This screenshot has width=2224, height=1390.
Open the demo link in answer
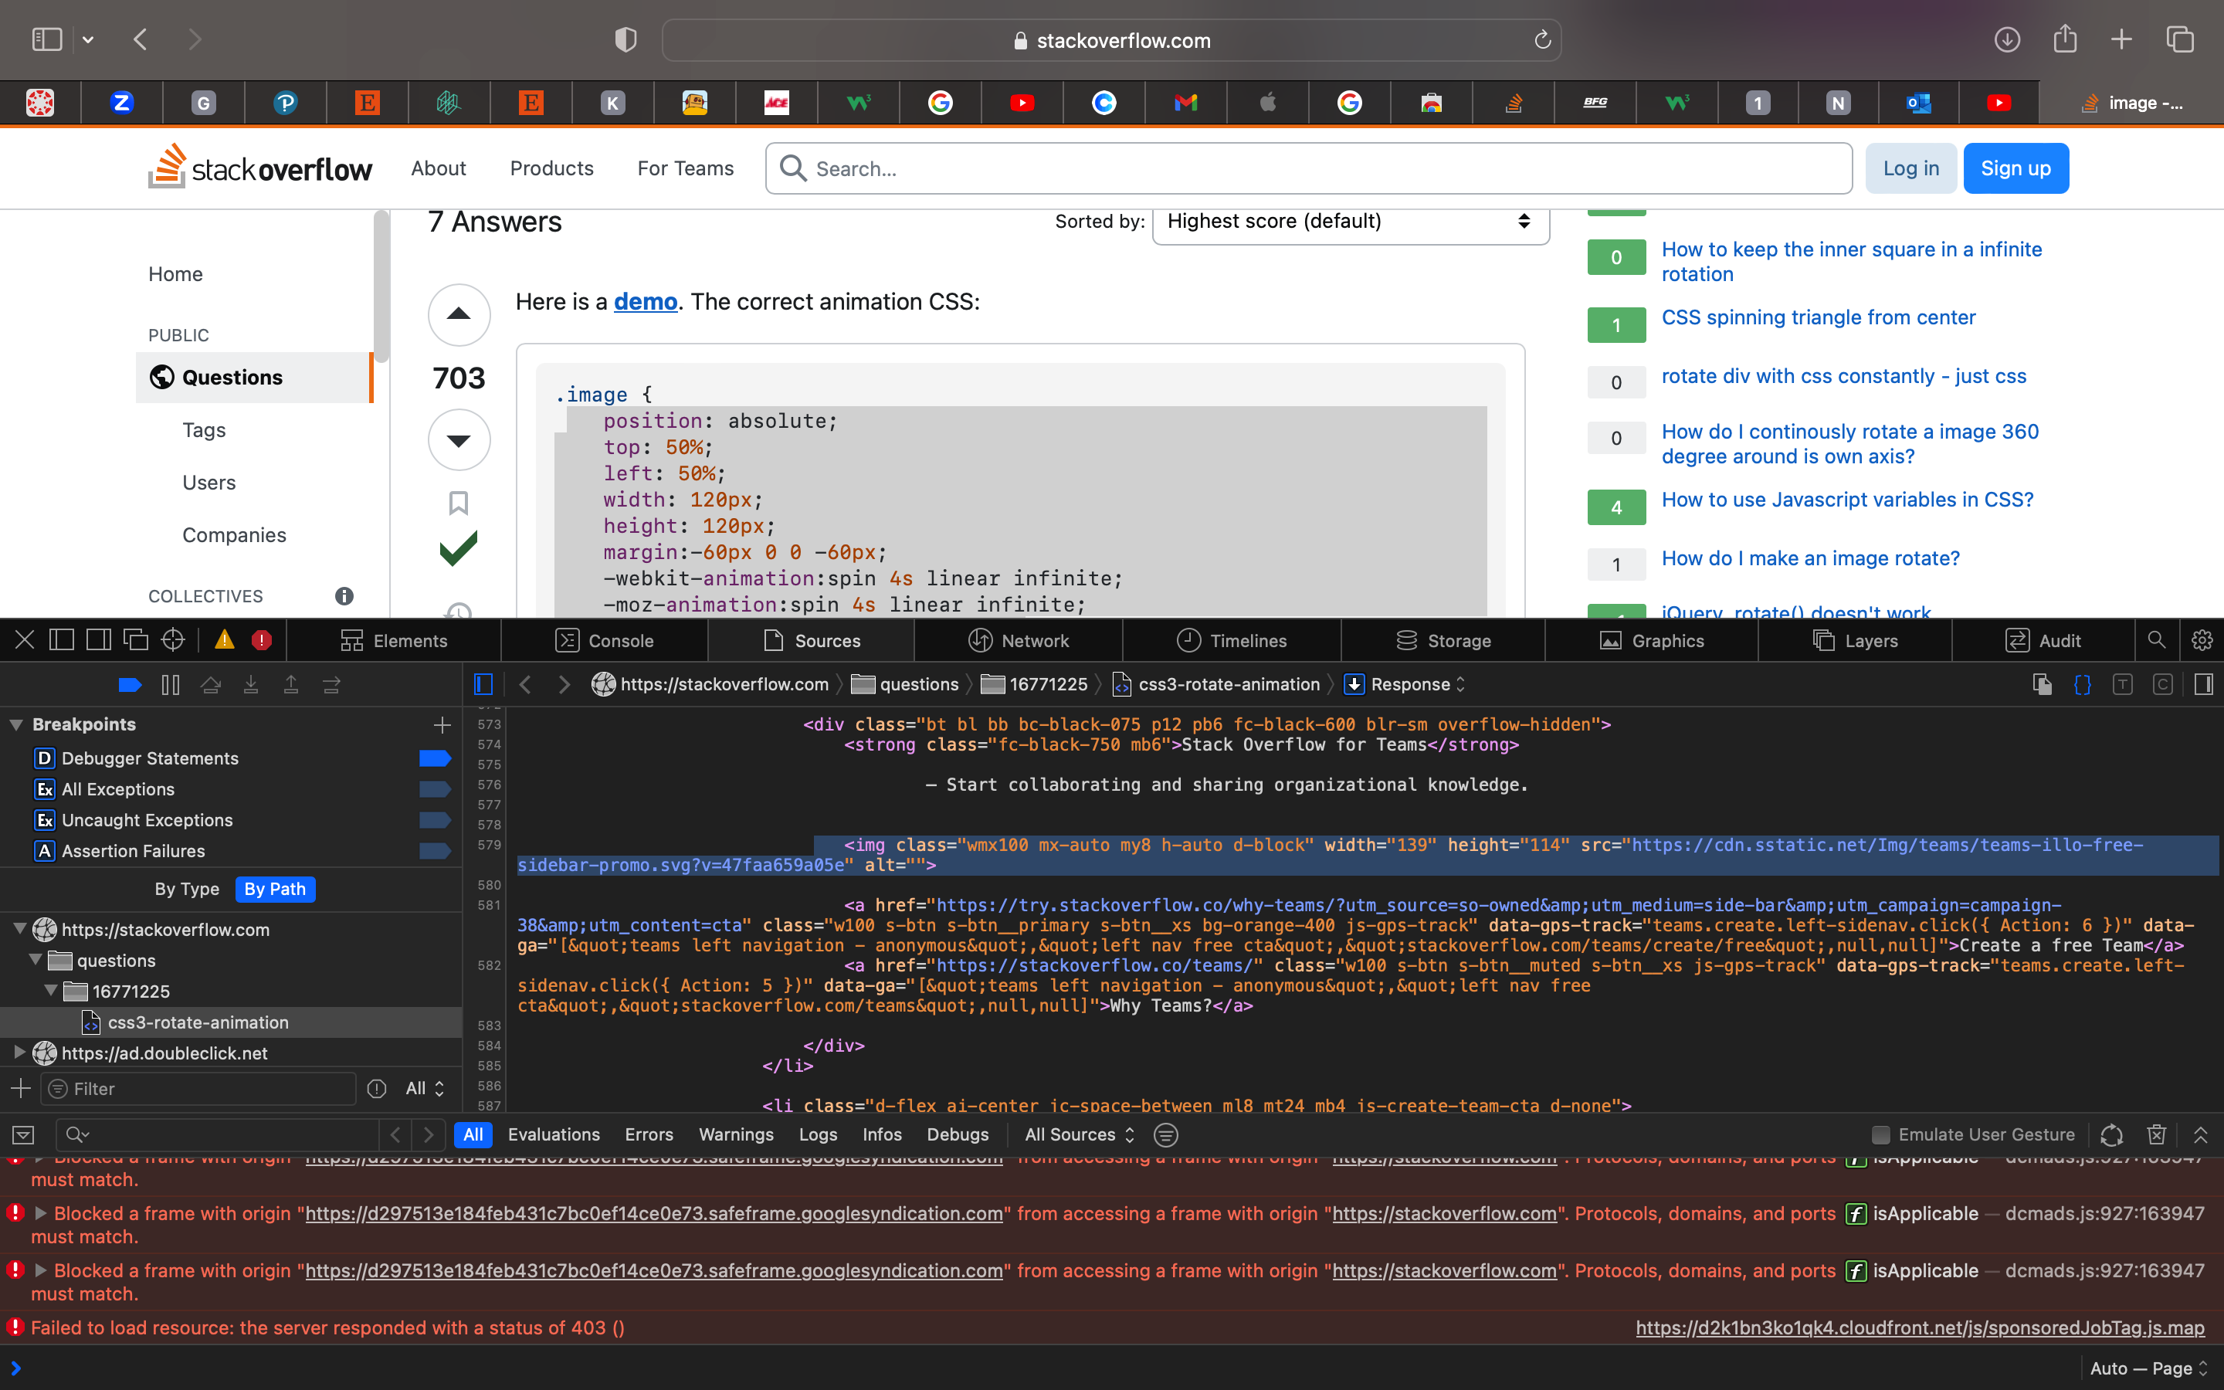click(645, 301)
